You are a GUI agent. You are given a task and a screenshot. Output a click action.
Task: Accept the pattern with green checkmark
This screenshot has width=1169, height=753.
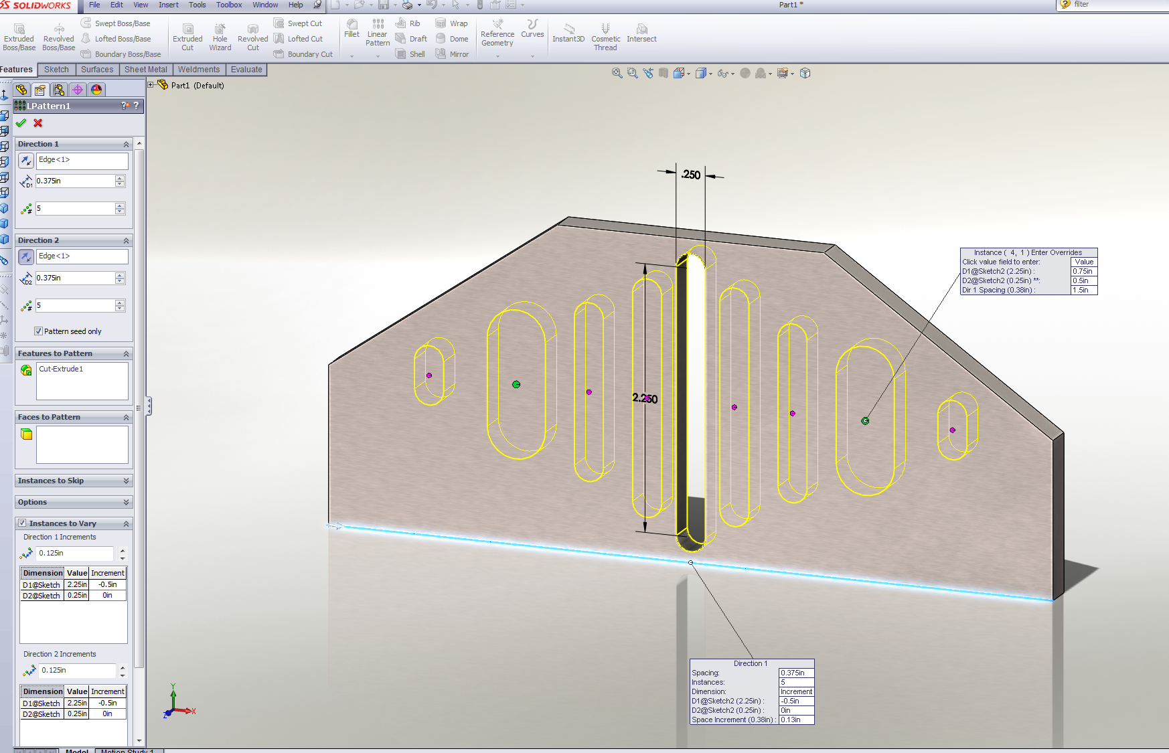[21, 123]
